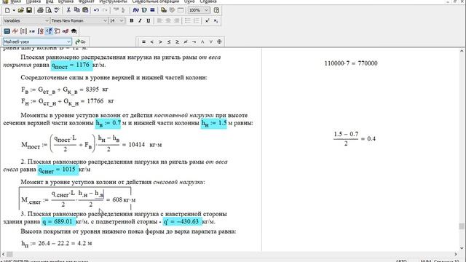Insert the not-equal operator
466x262 pixels.
pyautogui.click(x=186, y=42)
